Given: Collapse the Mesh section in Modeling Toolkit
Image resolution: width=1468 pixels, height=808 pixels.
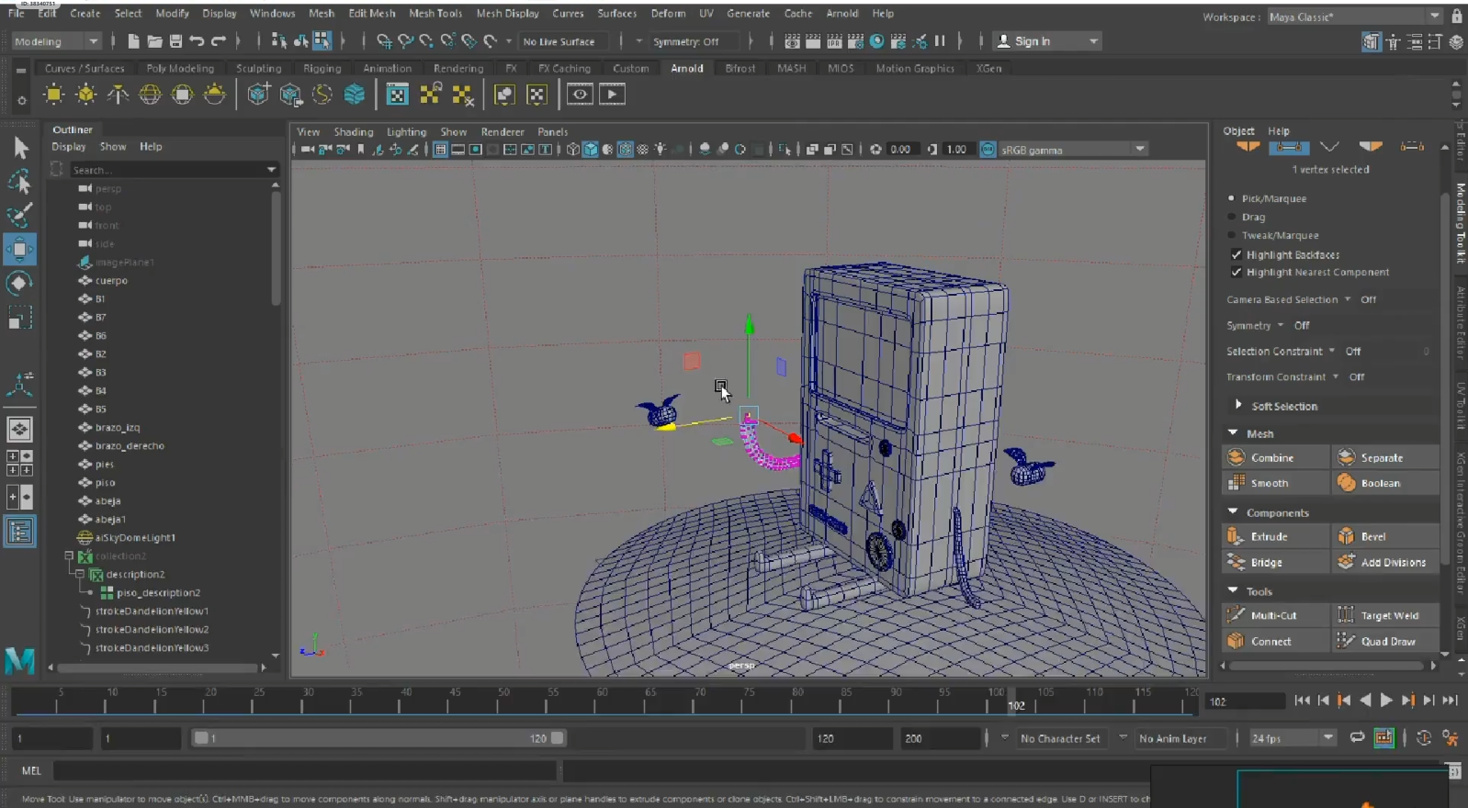Looking at the screenshot, I should (1233, 433).
